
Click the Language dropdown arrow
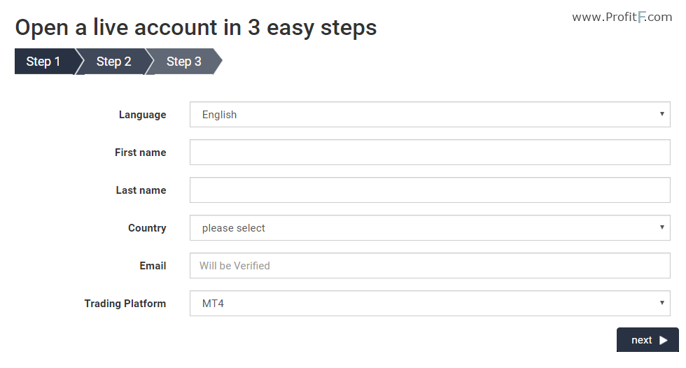click(x=662, y=113)
